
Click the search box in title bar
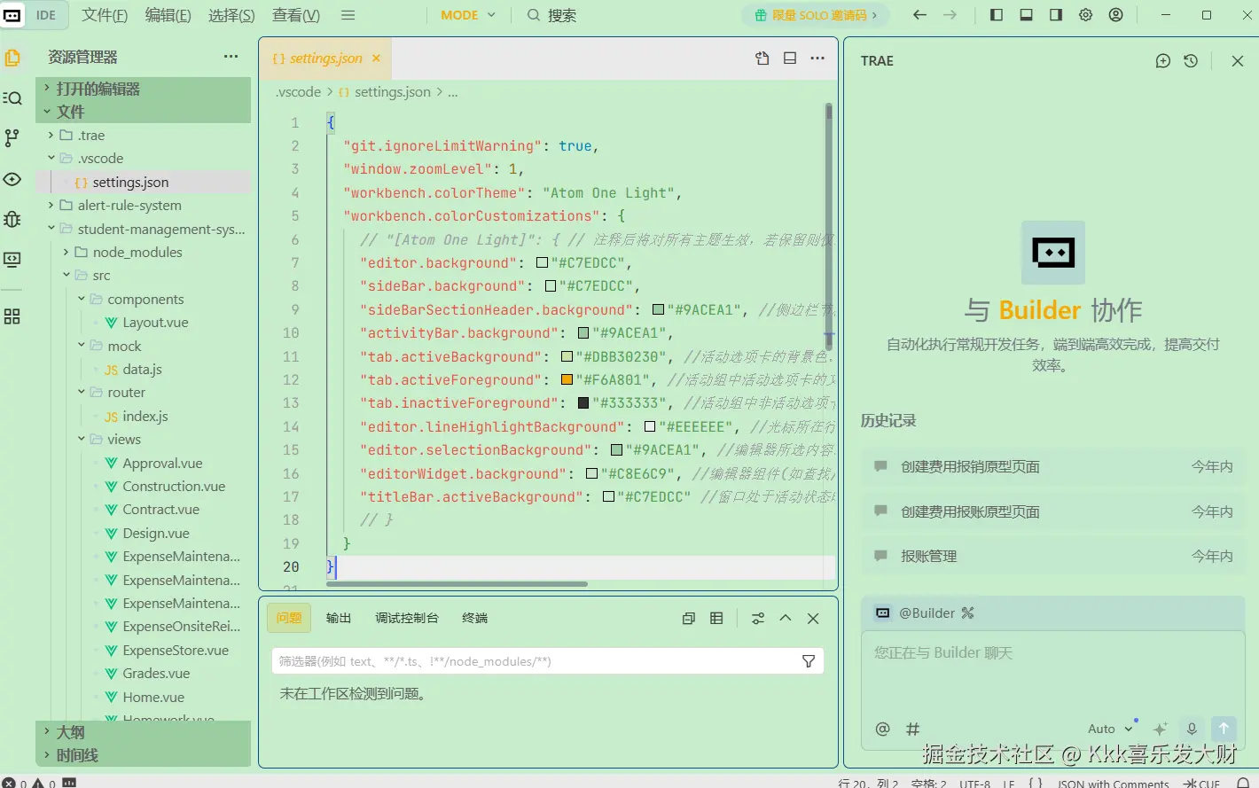[x=551, y=15]
